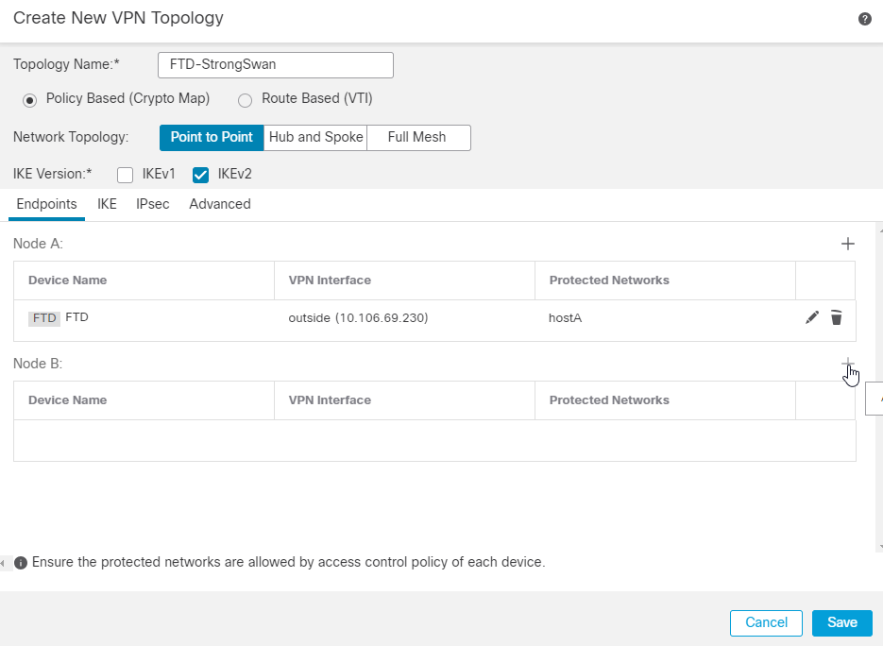Open the IPsec tab

click(x=153, y=204)
